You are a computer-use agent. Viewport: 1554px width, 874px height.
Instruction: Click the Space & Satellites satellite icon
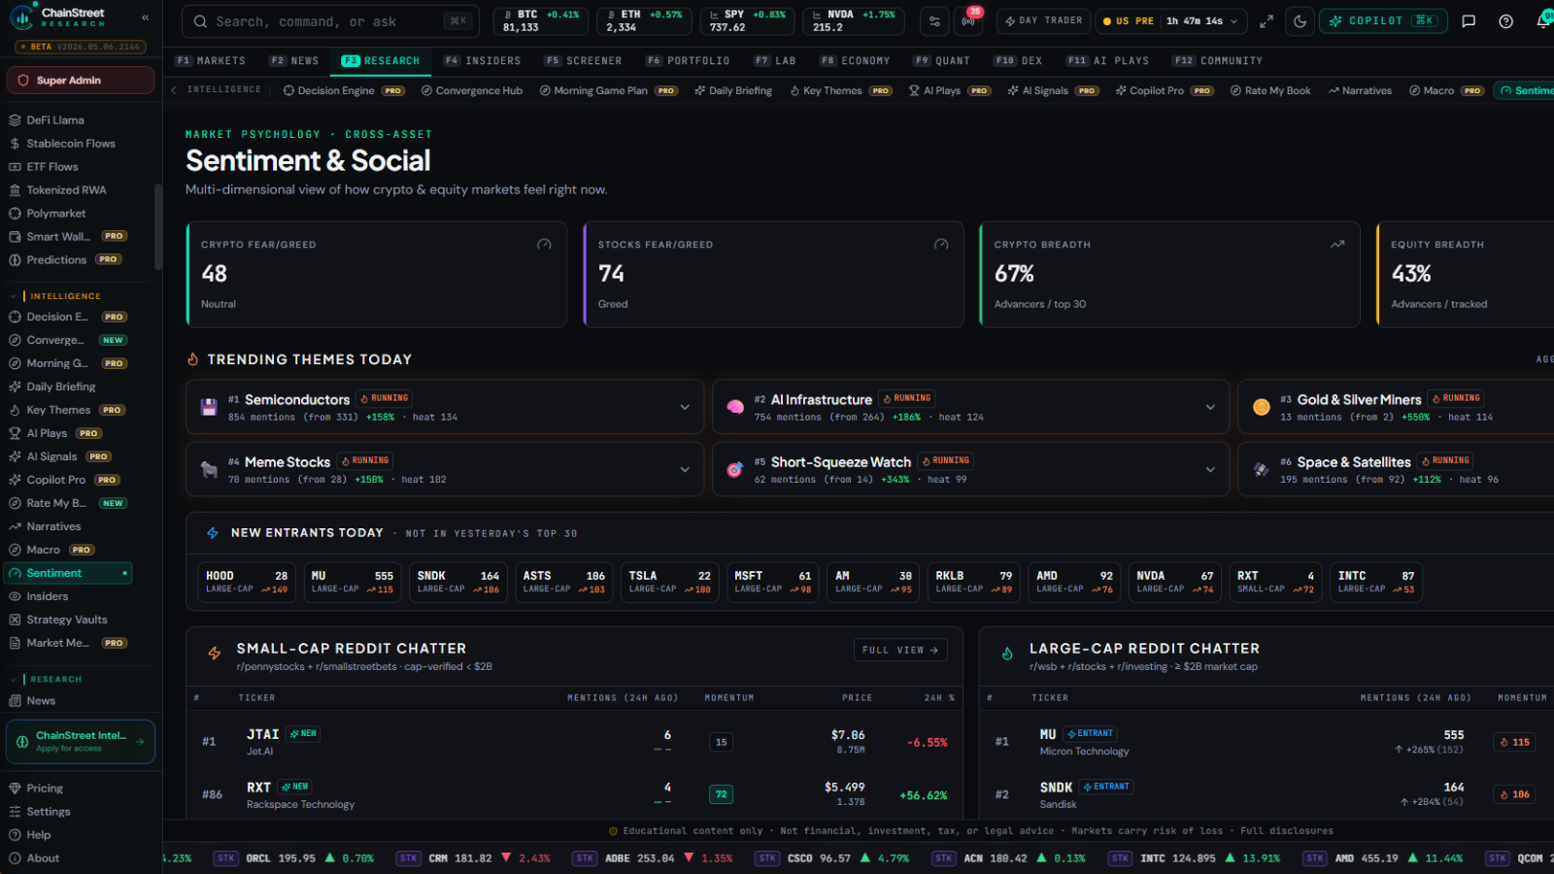click(1261, 470)
